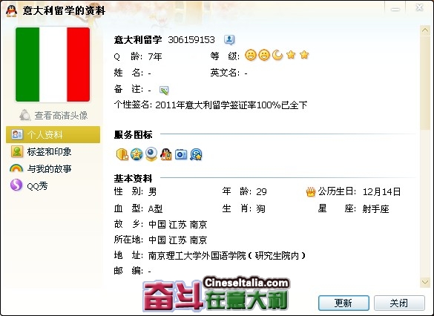Click the search-star service icon
This screenshot has height=316, width=434.
(x=196, y=154)
